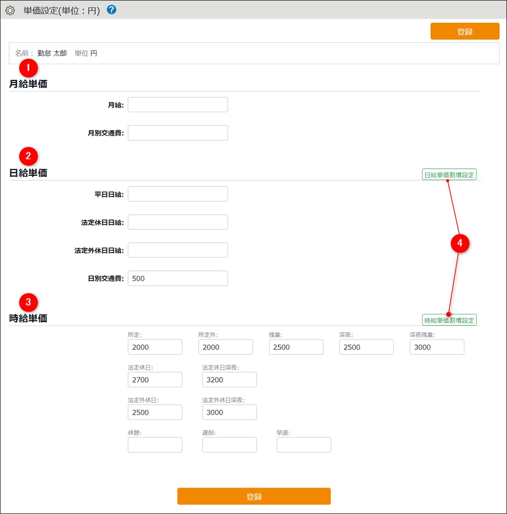Select the 平日日給 input field

tap(177, 194)
